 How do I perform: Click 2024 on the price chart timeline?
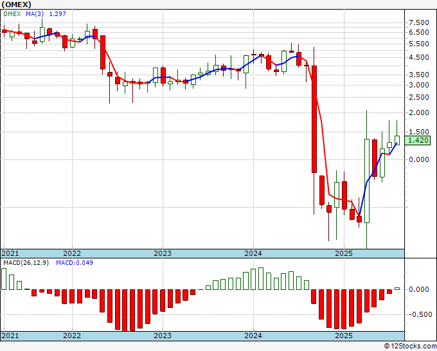click(253, 253)
